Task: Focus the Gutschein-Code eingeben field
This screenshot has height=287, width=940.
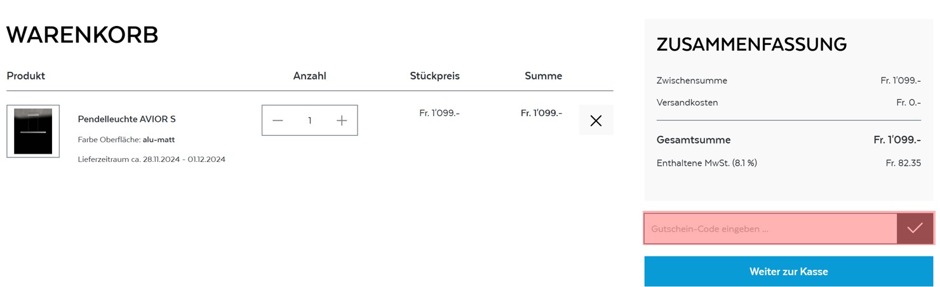Action: click(770, 229)
